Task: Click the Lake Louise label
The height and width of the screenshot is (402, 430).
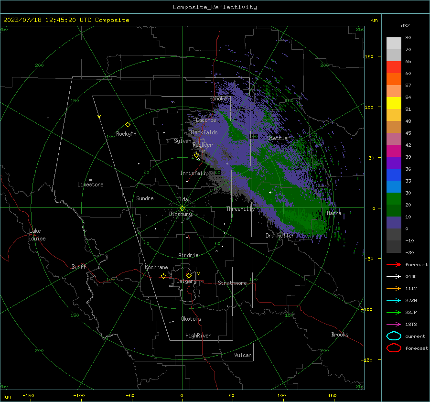Action: point(37,235)
